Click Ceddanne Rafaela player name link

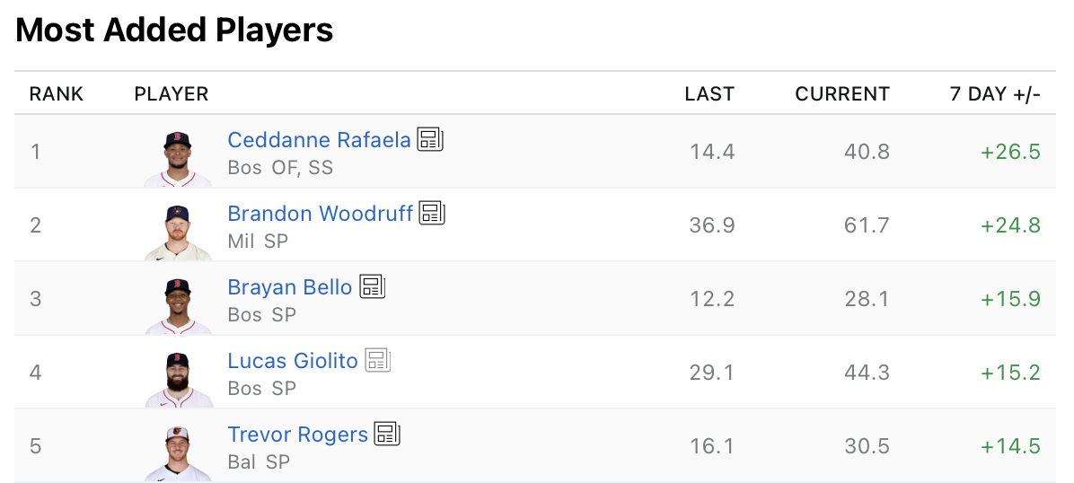point(319,140)
